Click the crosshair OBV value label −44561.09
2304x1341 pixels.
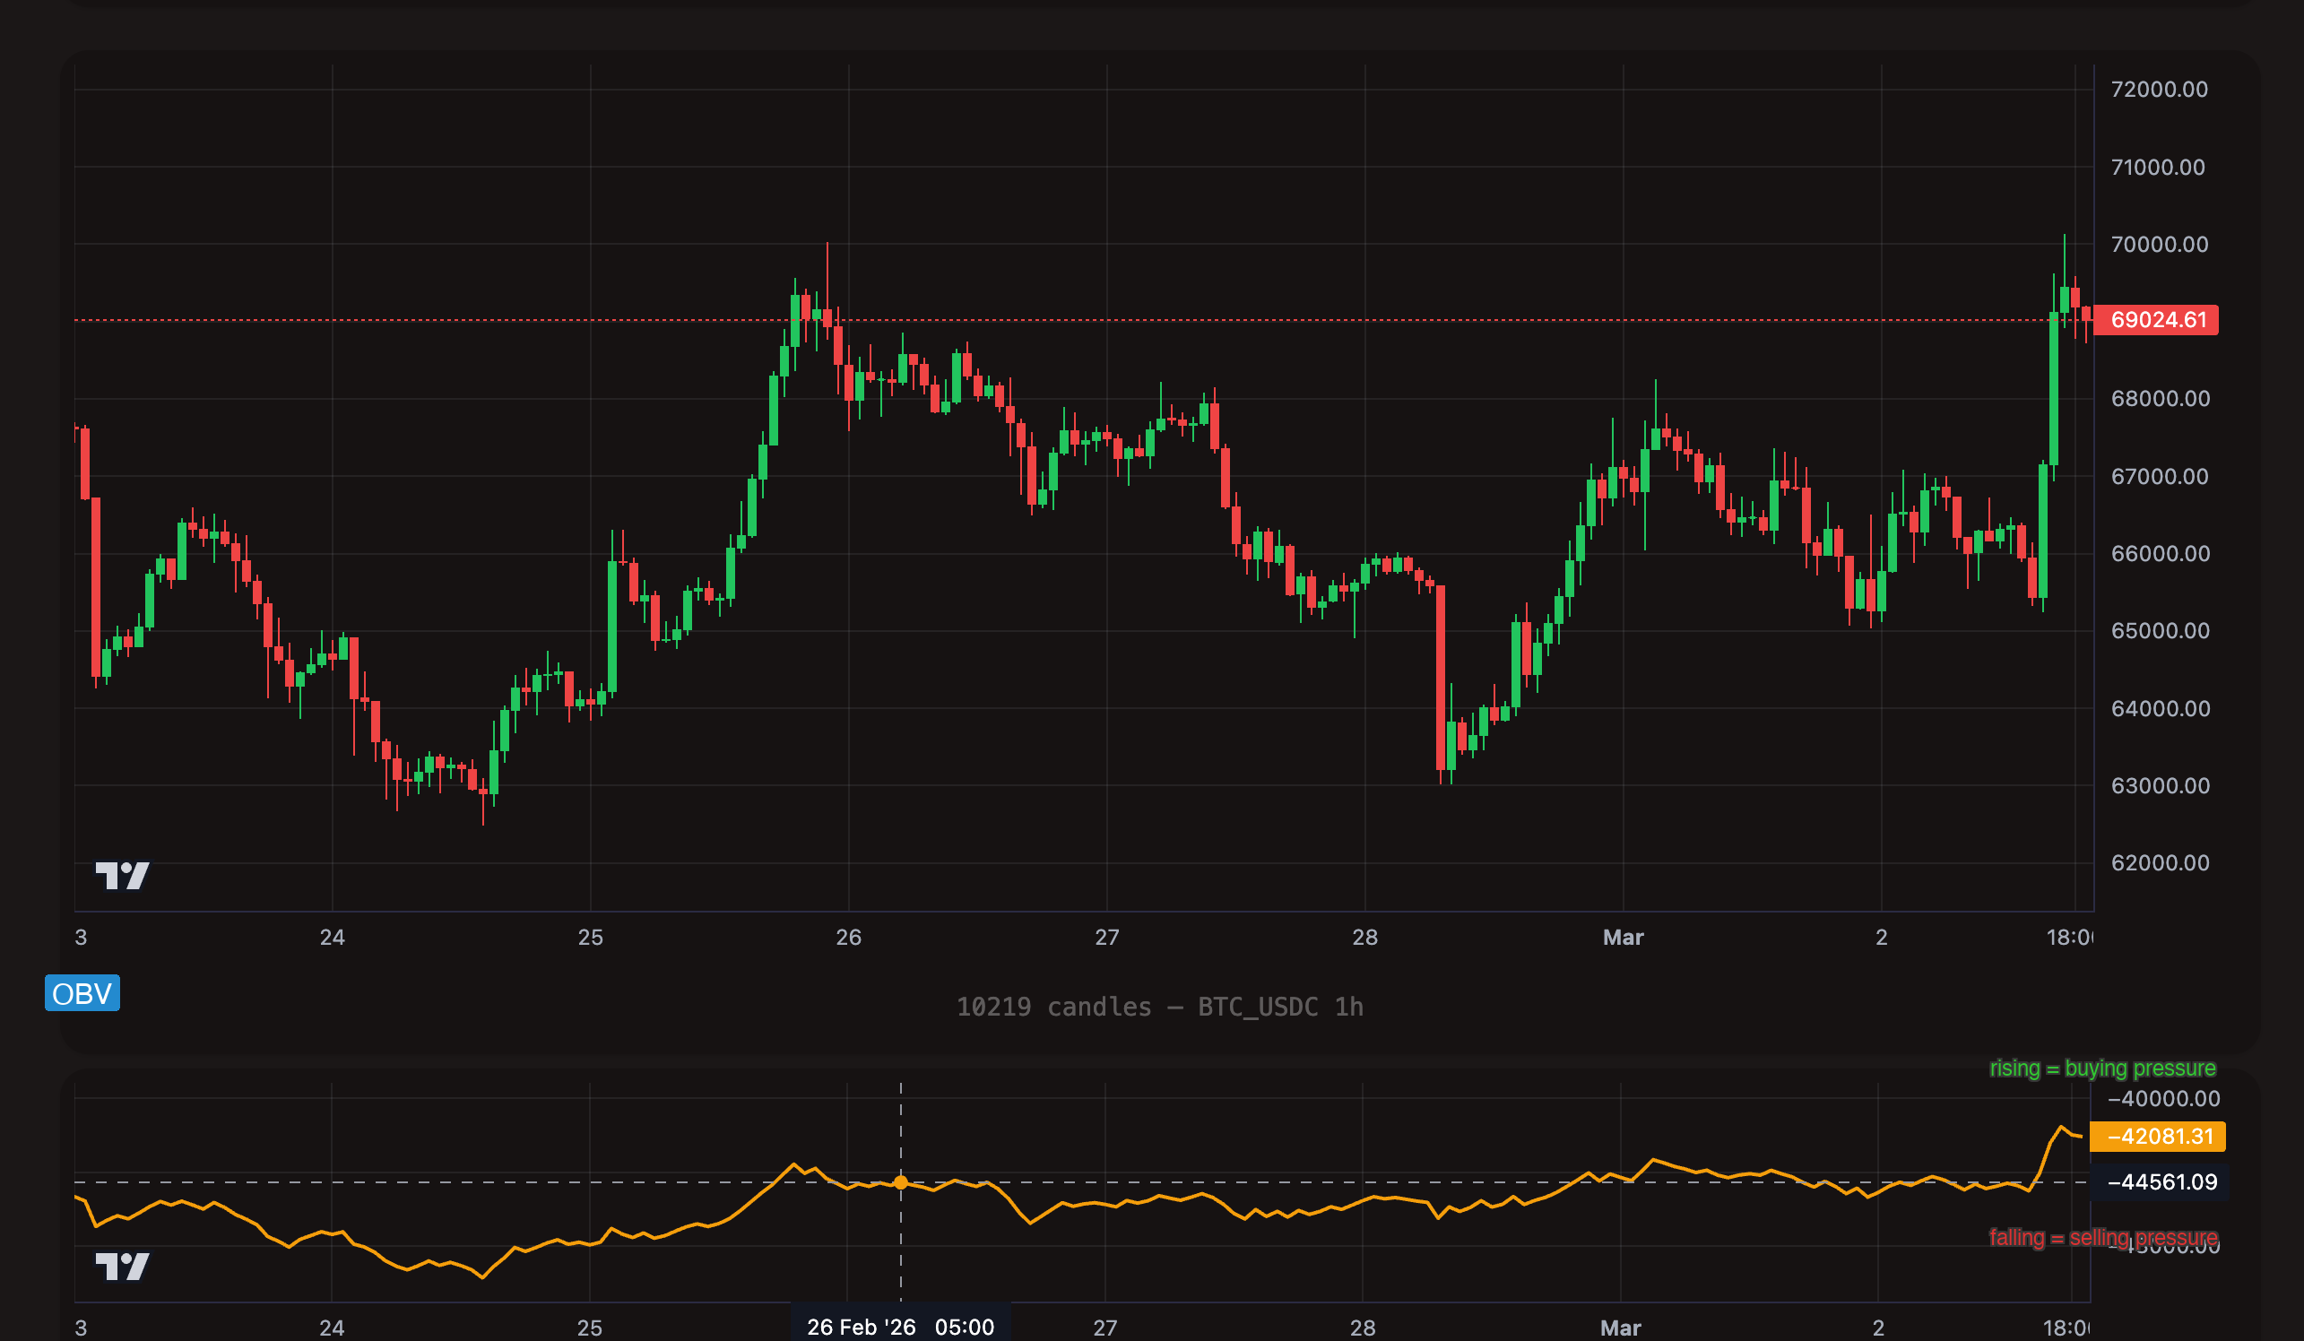point(2161,1181)
